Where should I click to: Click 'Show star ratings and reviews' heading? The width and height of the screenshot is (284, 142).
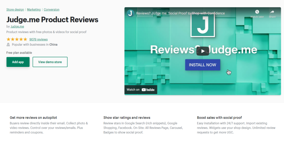tap(127, 118)
